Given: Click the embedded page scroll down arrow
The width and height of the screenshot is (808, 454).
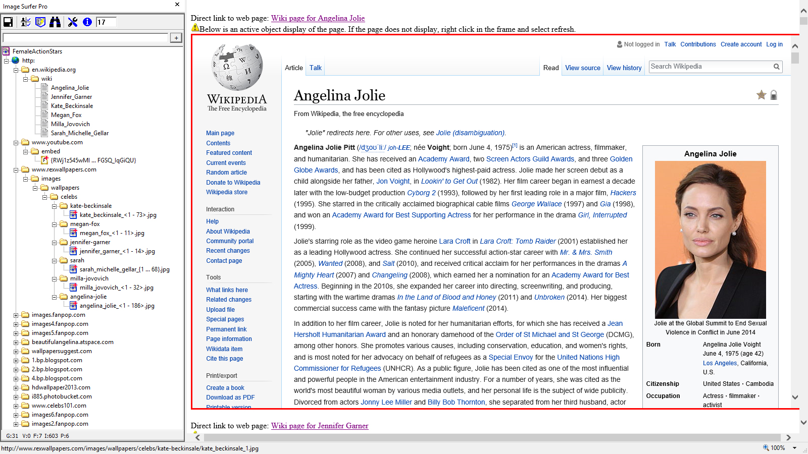Looking at the screenshot, I should tap(795, 398).
